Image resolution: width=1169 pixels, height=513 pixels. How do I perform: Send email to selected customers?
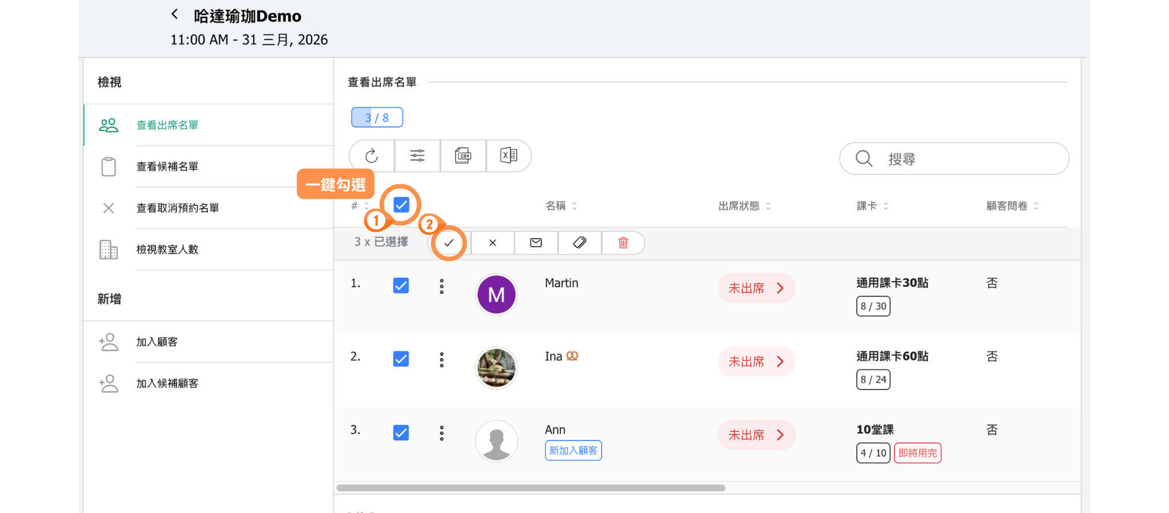click(536, 243)
